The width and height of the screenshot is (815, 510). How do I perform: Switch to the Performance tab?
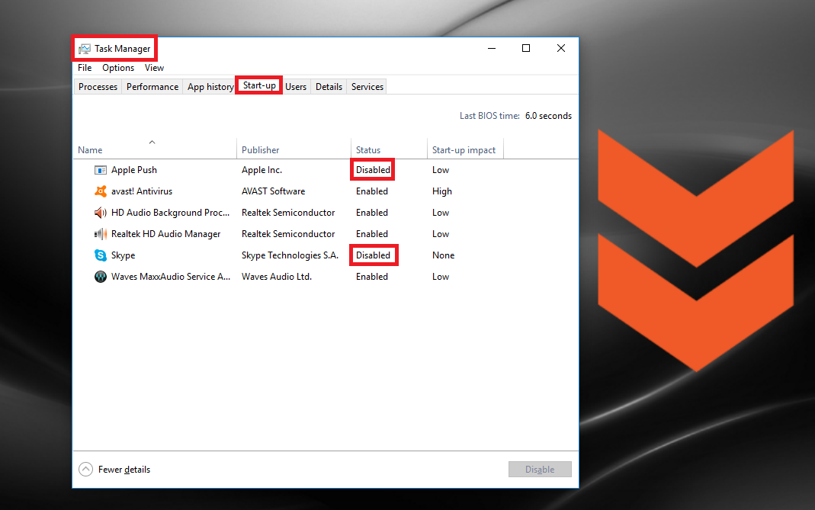(x=152, y=87)
